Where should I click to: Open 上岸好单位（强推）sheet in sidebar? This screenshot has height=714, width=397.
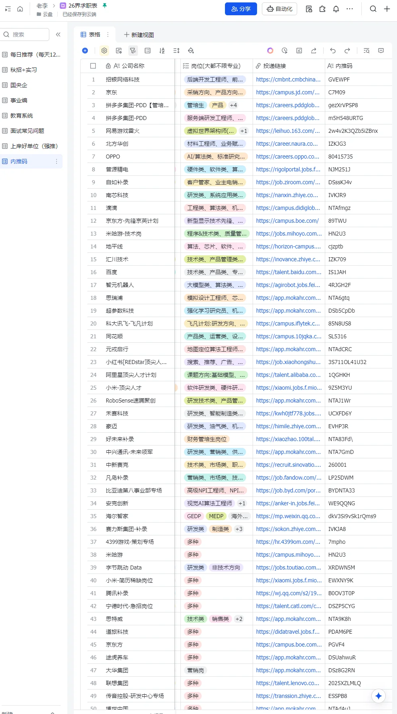click(x=31, y=146)
